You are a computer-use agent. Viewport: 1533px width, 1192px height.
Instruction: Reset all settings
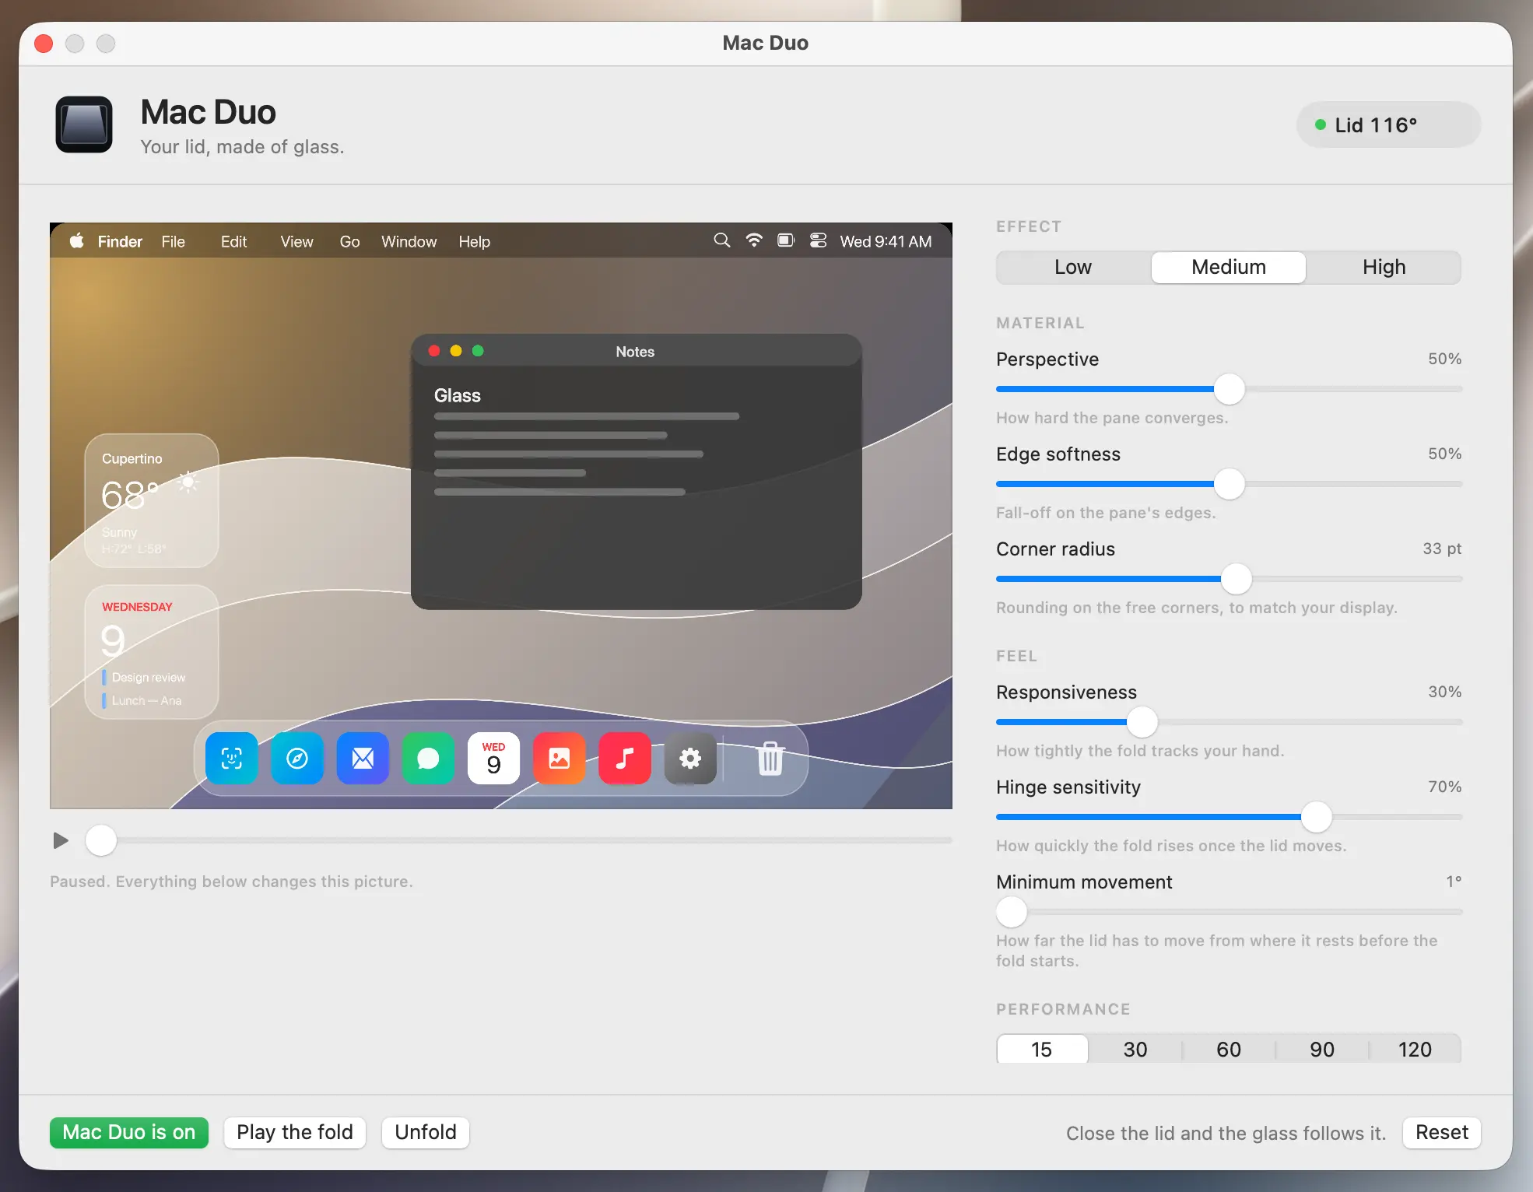pyautogui.click(x=1442, y=1132)
